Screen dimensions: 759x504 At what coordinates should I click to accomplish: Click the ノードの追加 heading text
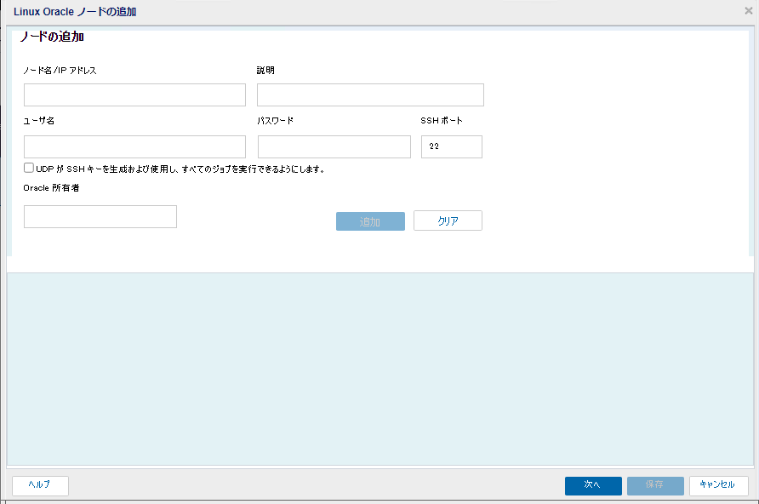coord(52,37)
